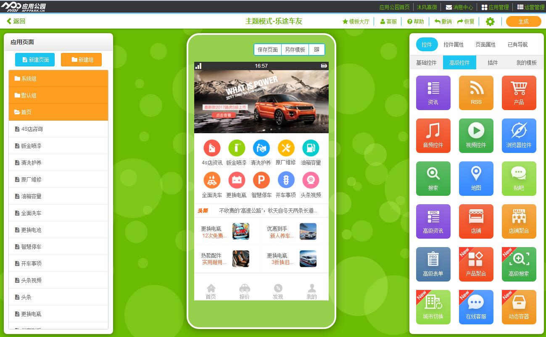Viewport: 546px width, 337px height.
Task: Expand the 默认组 folder group
Action: click(58, 95)
